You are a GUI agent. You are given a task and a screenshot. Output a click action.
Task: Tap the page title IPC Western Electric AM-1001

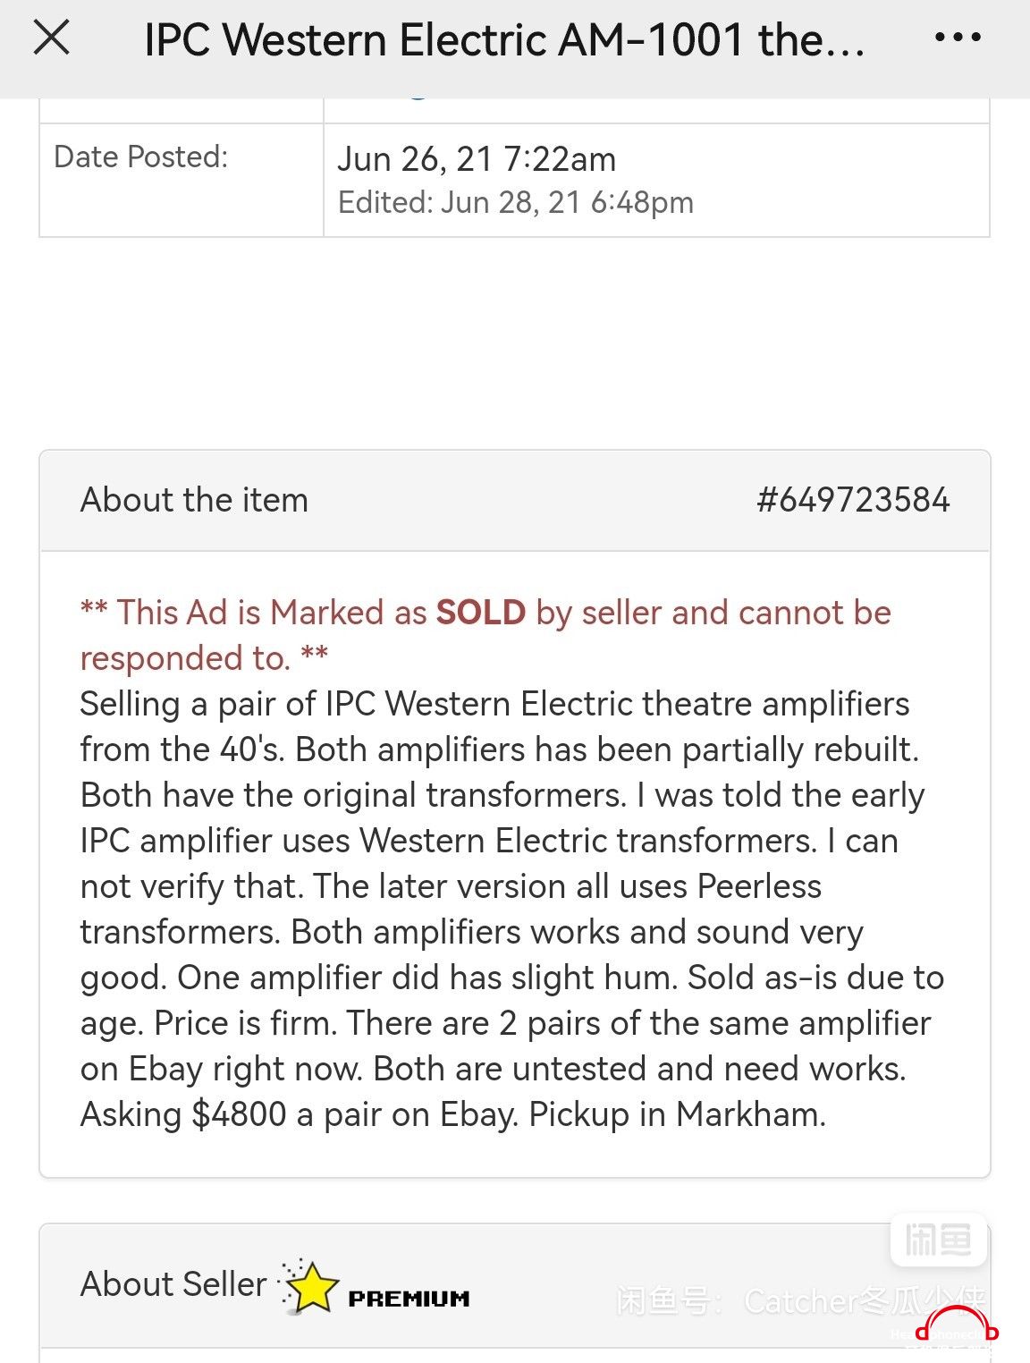click(504, 39)
